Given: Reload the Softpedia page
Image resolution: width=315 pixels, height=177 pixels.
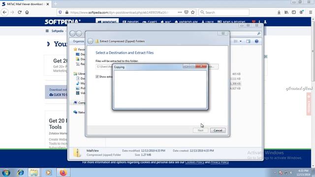Looking at the screenshot, I should click(x=20, y=12).
